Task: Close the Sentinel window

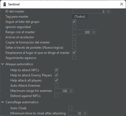Action: click(x=122, y=4)
